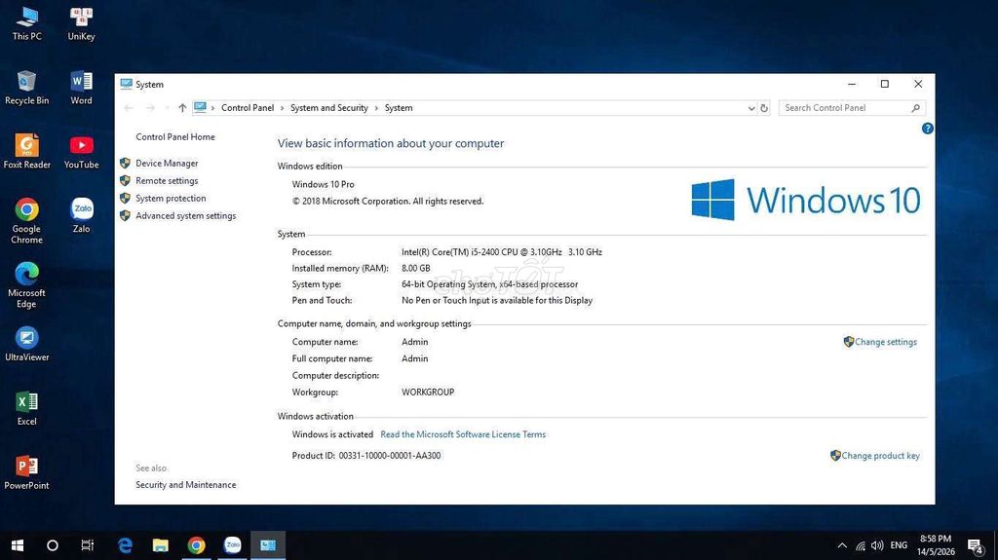
Task: Open Remote settings
Action: (167, 181)
